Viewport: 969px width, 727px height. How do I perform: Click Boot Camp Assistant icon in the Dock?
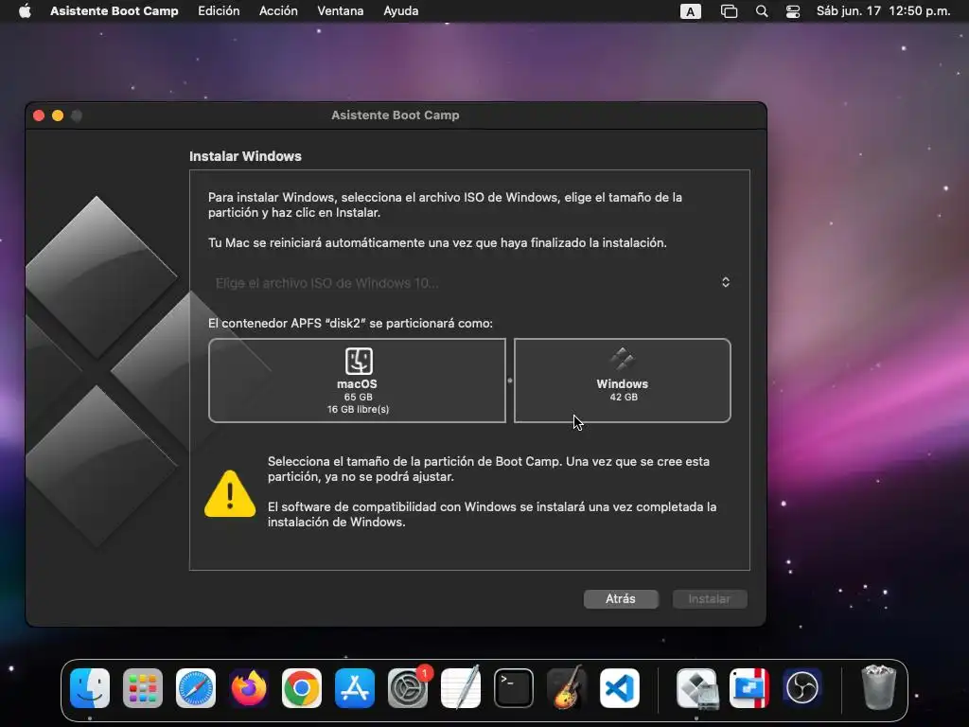point(696,688)
